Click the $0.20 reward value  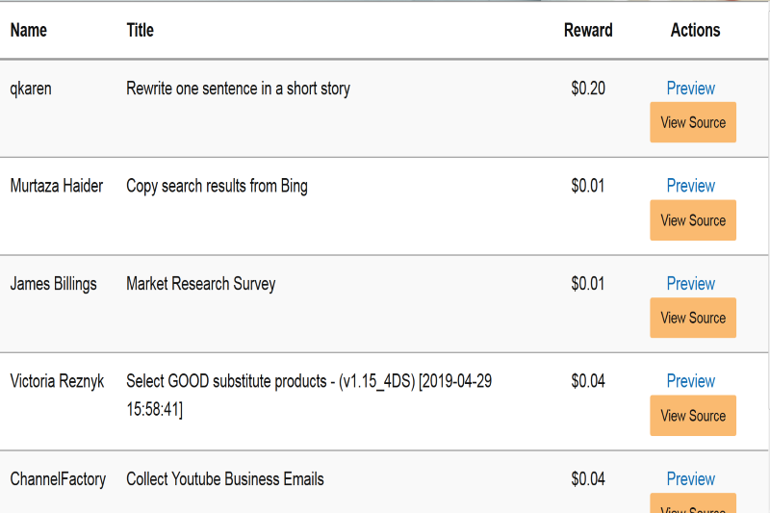[588, 89]
